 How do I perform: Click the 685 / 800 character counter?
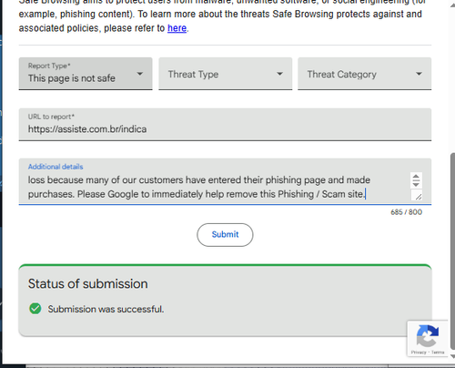406,212
